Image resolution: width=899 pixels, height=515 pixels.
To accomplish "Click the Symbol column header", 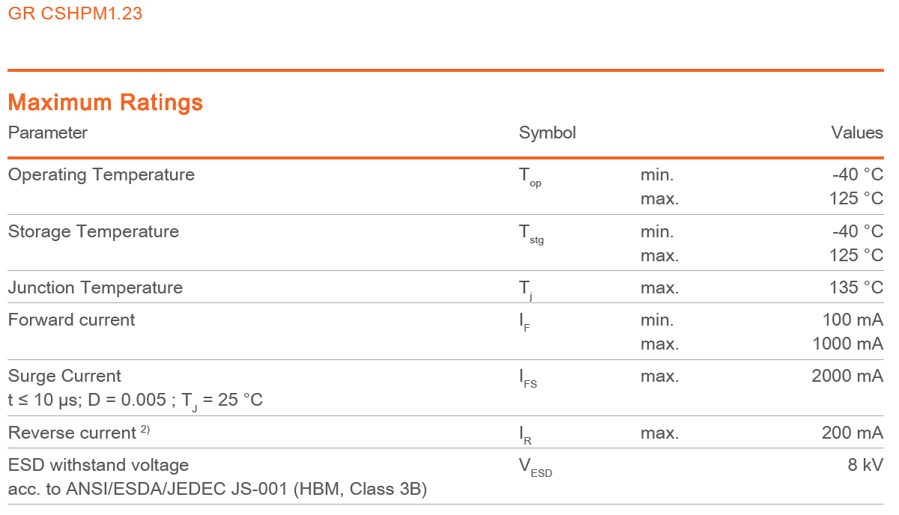I will point(548,133).
